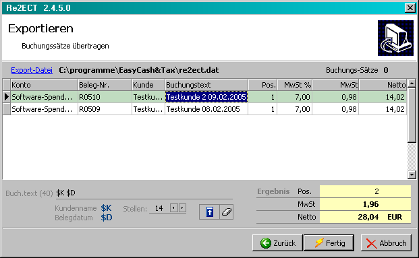Click the Pos. column header
The width and height of the screenshot is (419, 258).
tap(262, 85)
